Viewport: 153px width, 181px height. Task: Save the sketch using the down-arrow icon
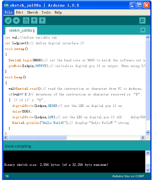click(42, 21)
